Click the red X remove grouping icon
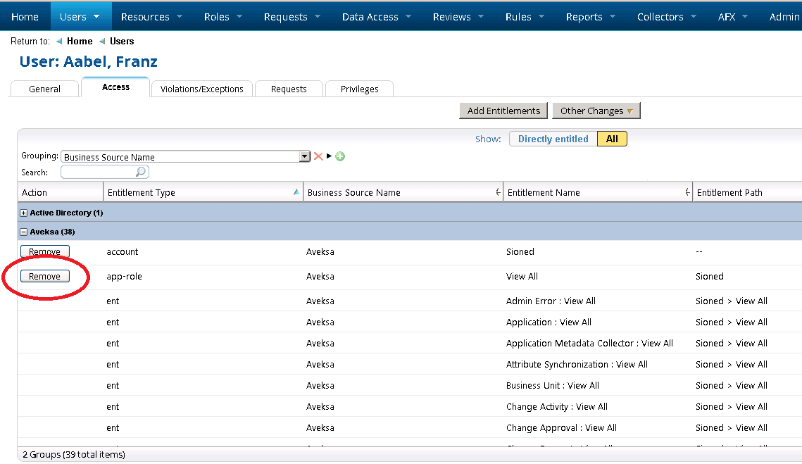 click(318, 156)
